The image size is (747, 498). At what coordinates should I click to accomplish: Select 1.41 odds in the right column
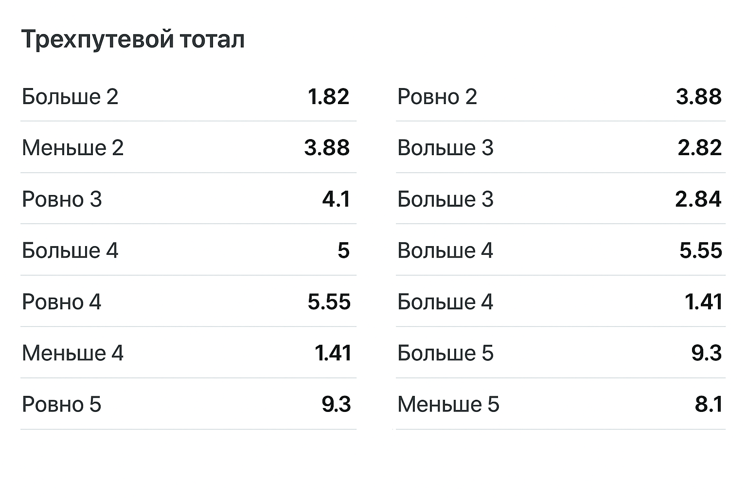pyautogui.click(x=703, y=302)
